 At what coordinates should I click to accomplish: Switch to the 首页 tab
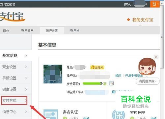[6, 30]
